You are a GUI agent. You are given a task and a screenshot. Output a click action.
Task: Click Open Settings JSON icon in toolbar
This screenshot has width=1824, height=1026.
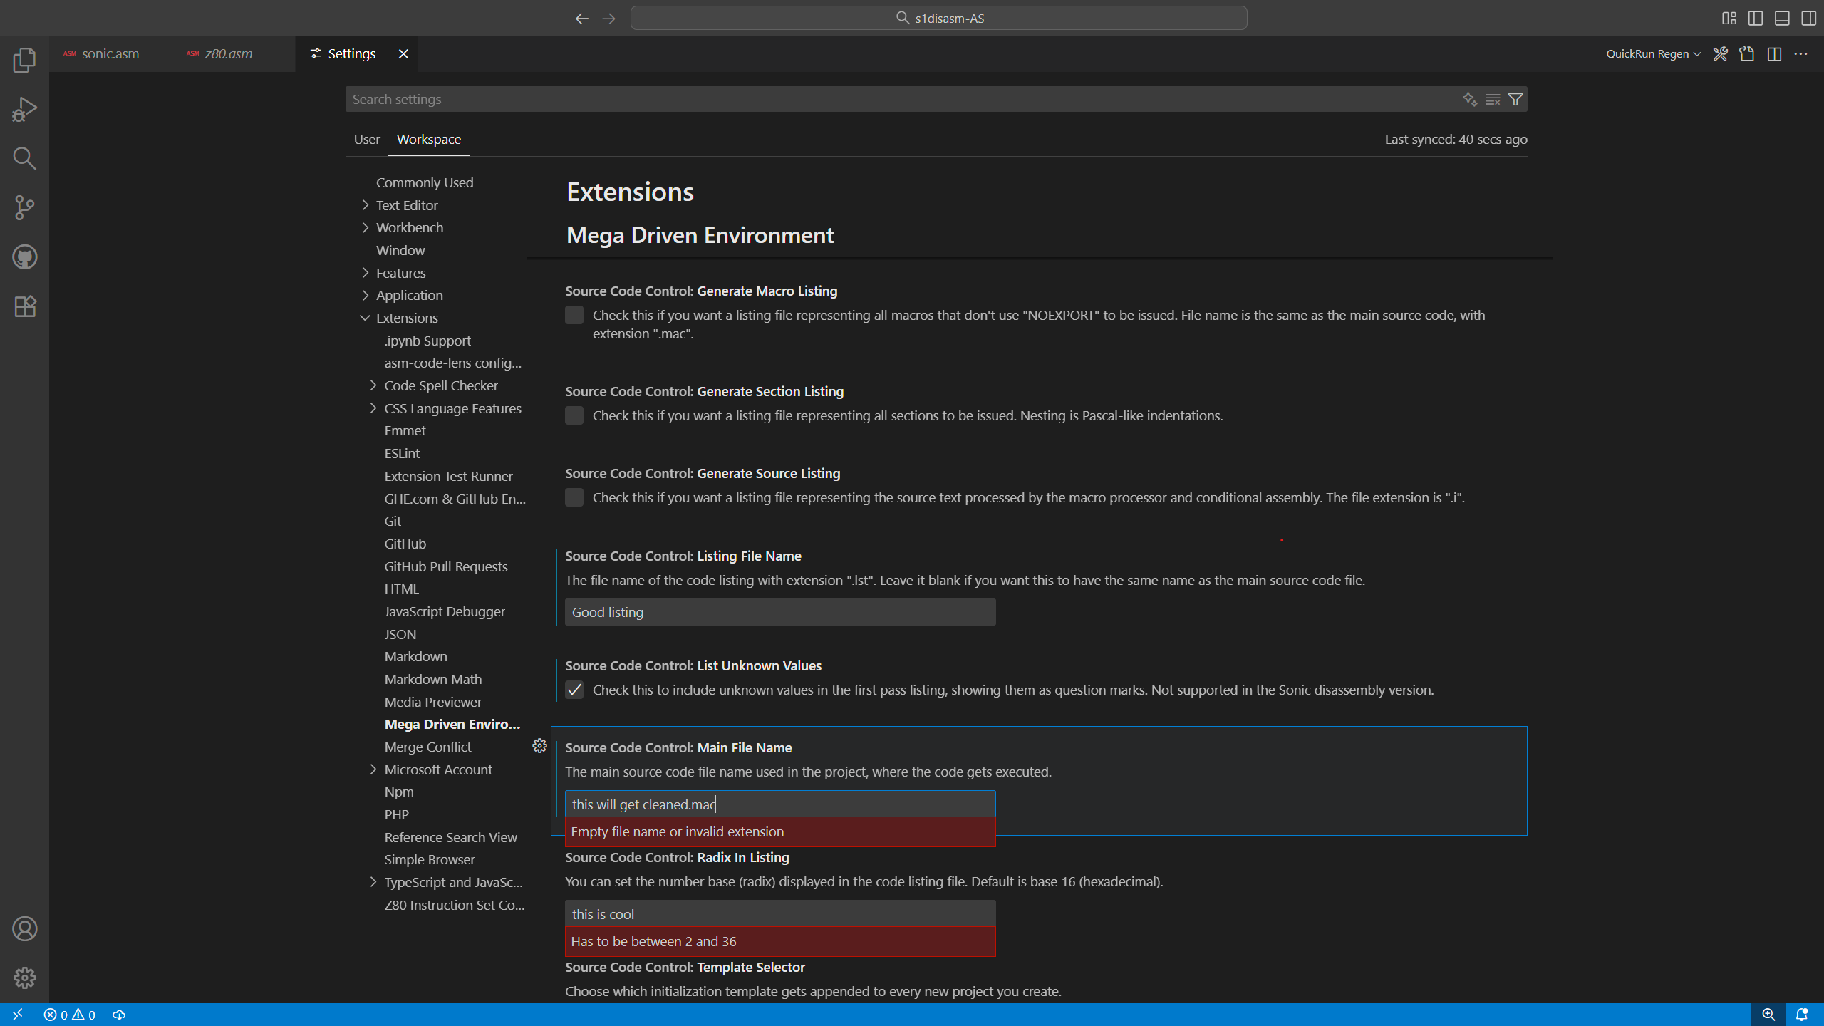click(1746, 54)
